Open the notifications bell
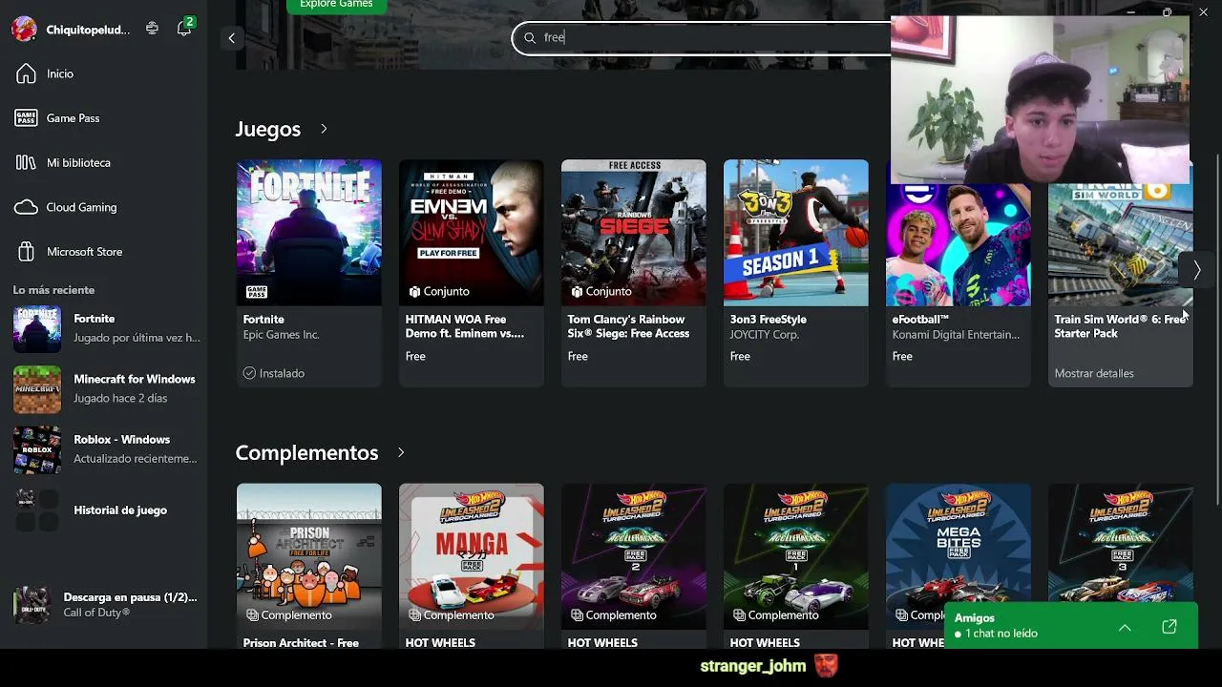This screenshot has width=1222, height=687. click(184, 29)
